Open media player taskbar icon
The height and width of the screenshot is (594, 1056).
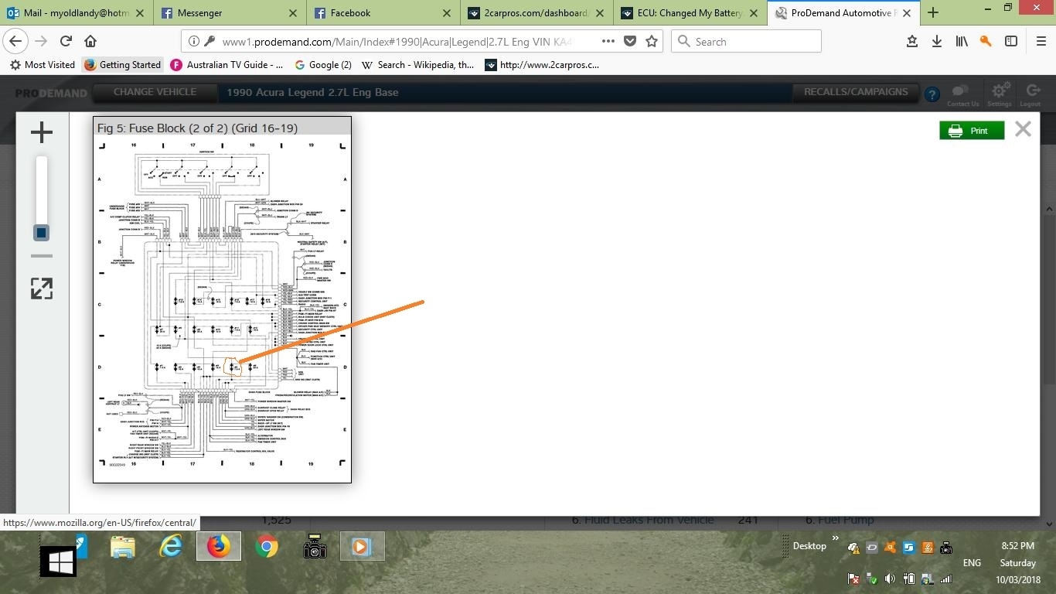pos(361,546)
